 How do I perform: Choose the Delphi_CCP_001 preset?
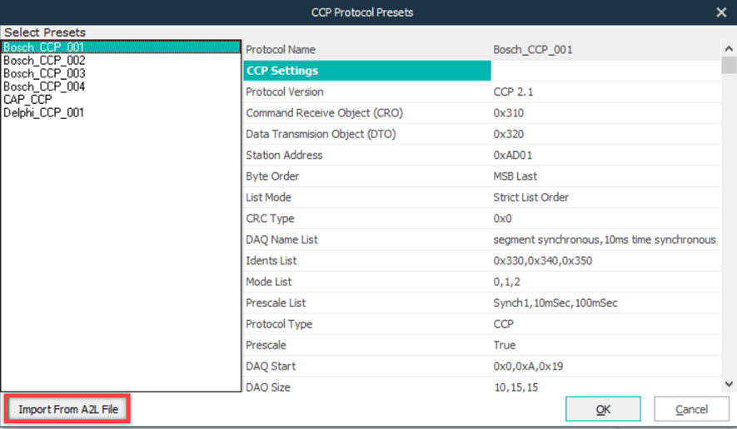tap(43, 113)
